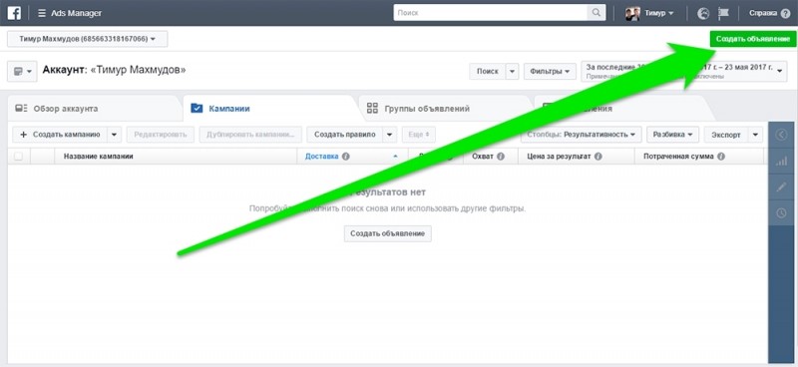Sort by Охват column header
The height and width of the screenshot is (367, 798).
(x=491, y=157)
